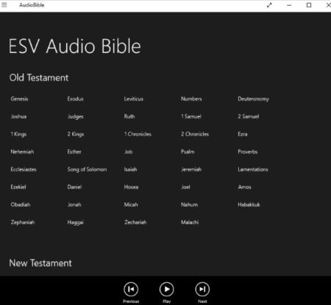
Task: Click the New Testament section heading
Action: tap(40, 263)
